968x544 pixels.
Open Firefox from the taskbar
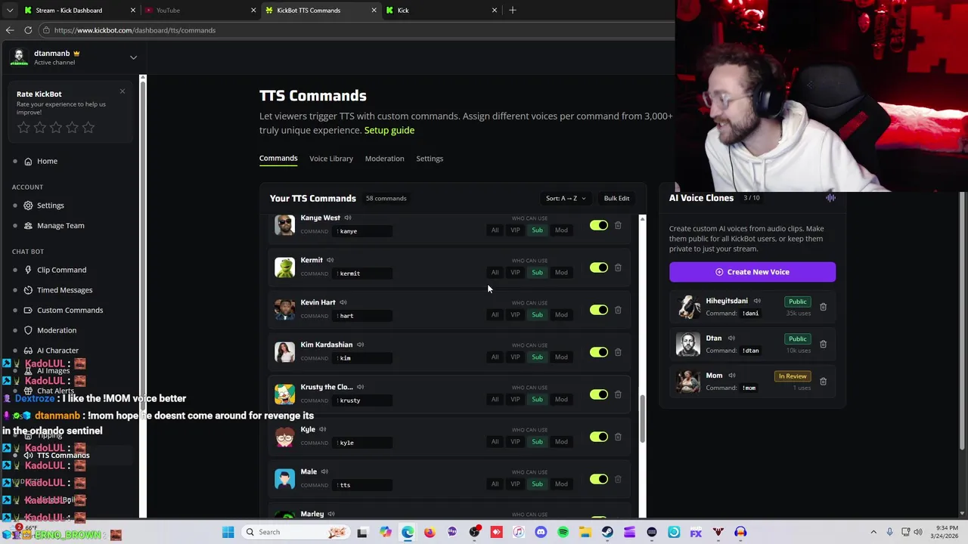tap(430, 532)
